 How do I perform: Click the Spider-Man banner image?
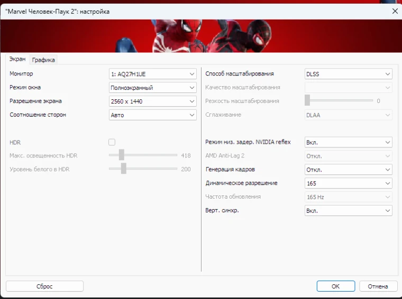click(x=201, y=36)
